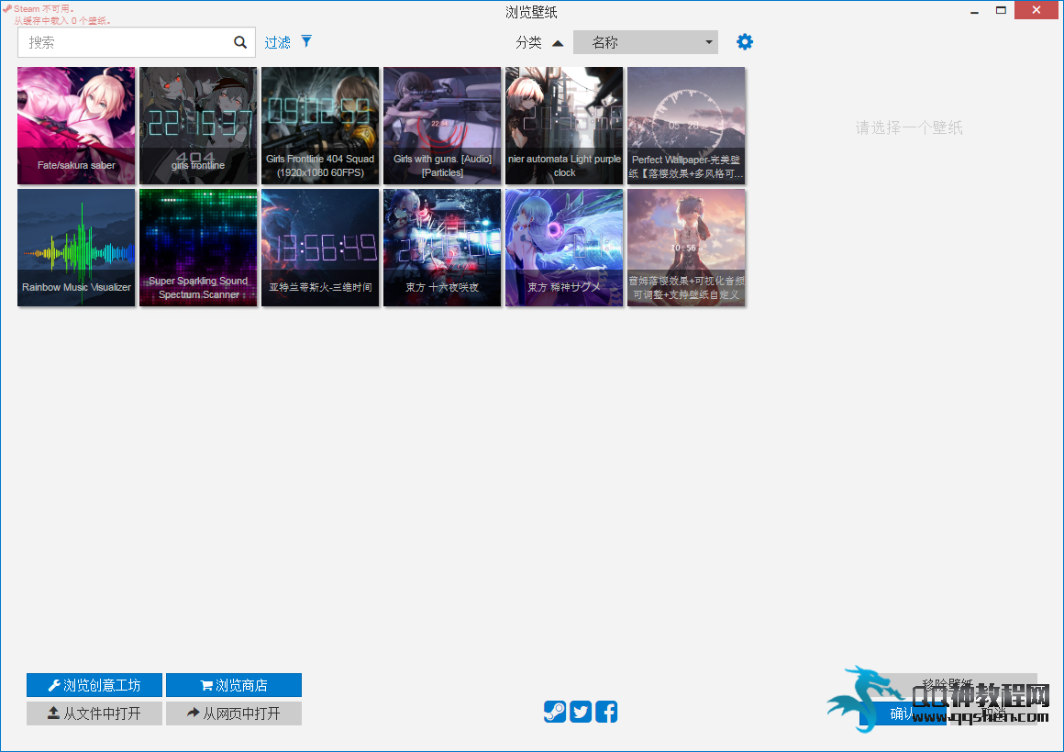Open the Facebook social icon
This screenshot has width=1064, height=752.
(x=606, y=712)
